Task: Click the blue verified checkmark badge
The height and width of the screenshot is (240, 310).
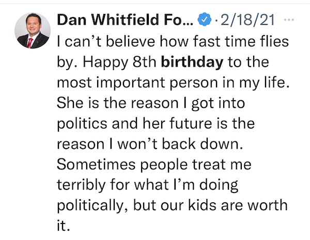Action: point(205,20)
